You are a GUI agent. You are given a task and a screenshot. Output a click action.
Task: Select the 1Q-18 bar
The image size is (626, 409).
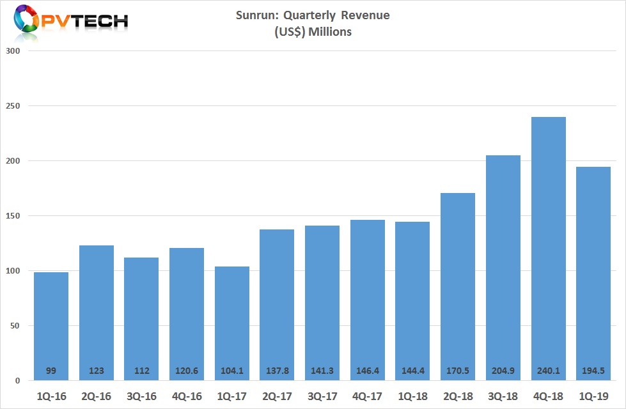pos(412,301)
